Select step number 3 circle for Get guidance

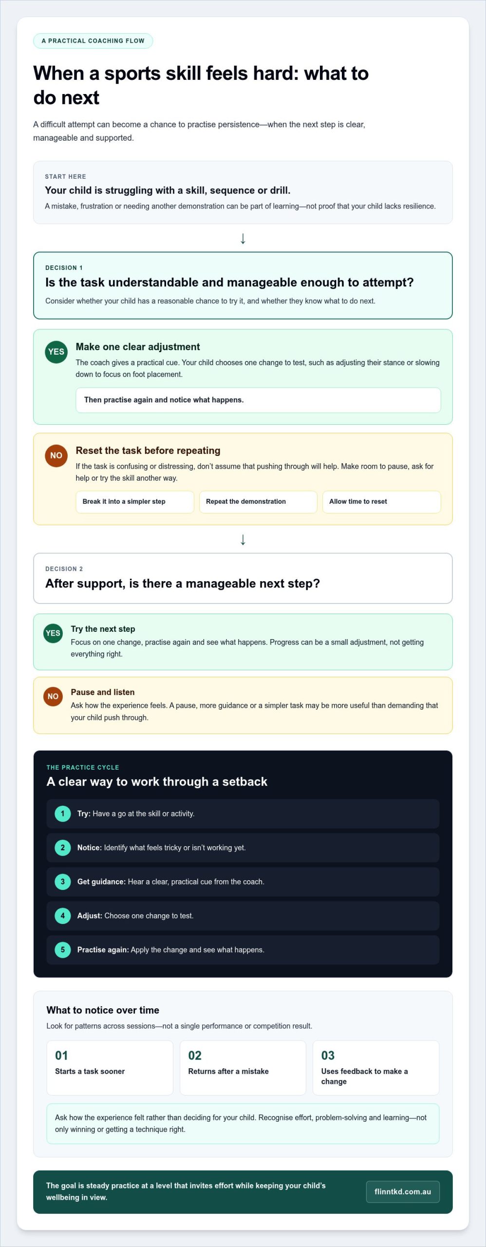point(62,882)
